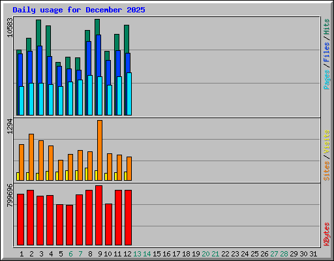
Task: Click the green day 20 axis label
Action: coord(205,254)
